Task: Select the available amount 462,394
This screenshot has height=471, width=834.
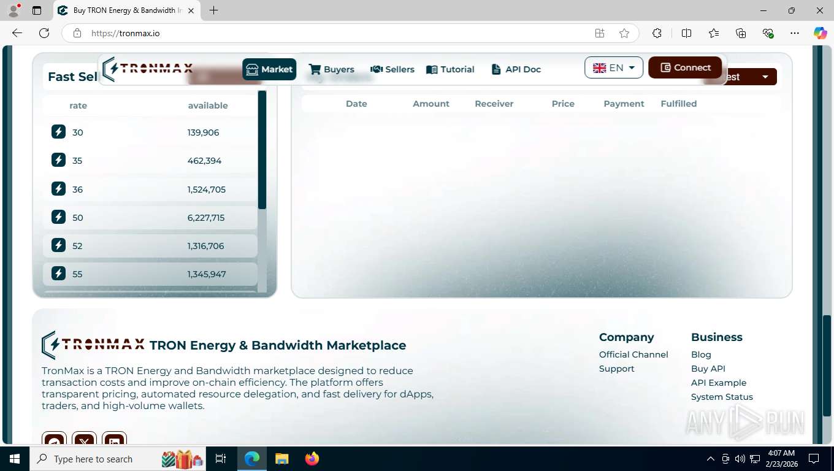Action: coord(204,161)
